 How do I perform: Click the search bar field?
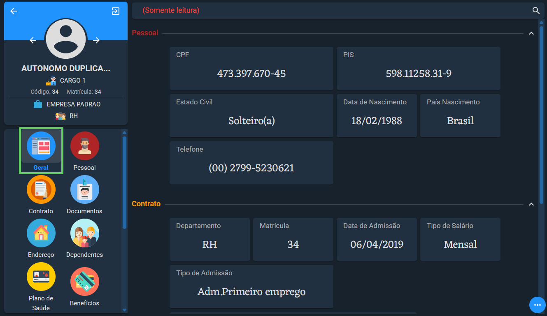[x=338, y=11]
